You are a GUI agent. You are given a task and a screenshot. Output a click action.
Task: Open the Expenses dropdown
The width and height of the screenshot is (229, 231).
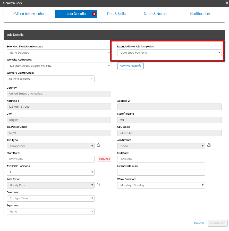tap(50, 212)
